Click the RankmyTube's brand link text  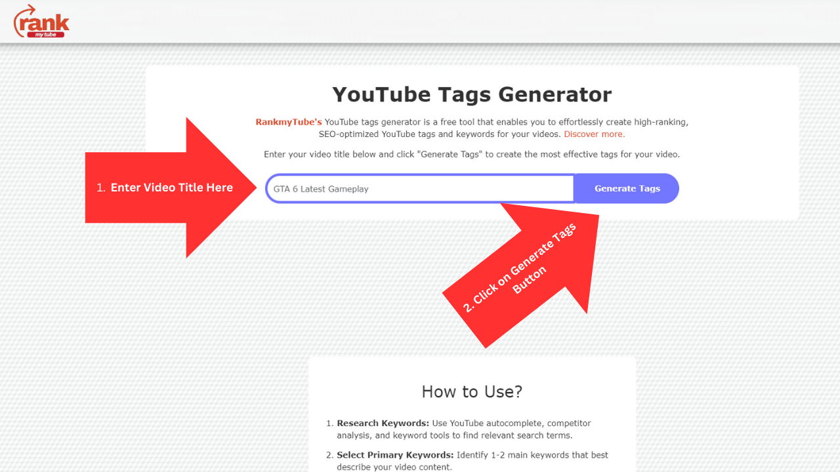tap(289, 122)
